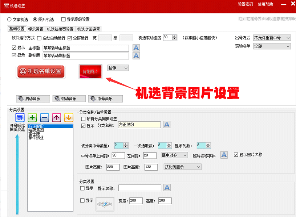Open the 出号方式 dropdown
This screenshot has height=217, width=296.
pyautogui.click(x=272, y=38)
